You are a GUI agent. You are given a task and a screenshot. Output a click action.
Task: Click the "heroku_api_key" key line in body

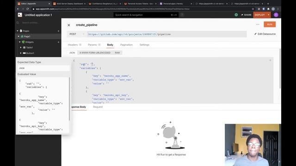[111, 95]
